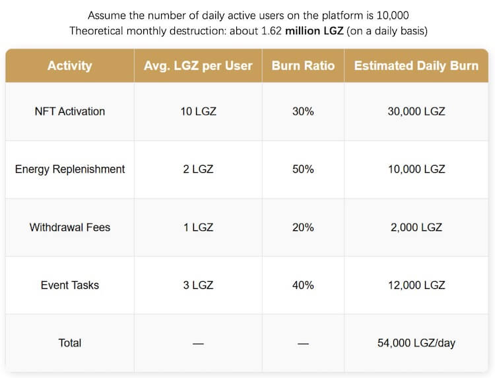Click the 54,000 LGZ/day total cell
The height and width of the screenshot is (378, 495).
pos(416,343)
